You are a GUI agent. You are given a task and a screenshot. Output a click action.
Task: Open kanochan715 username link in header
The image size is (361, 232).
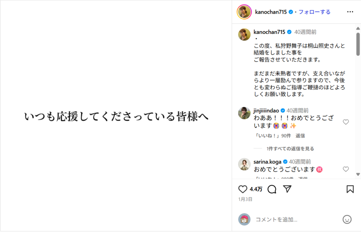coord(271,12)
